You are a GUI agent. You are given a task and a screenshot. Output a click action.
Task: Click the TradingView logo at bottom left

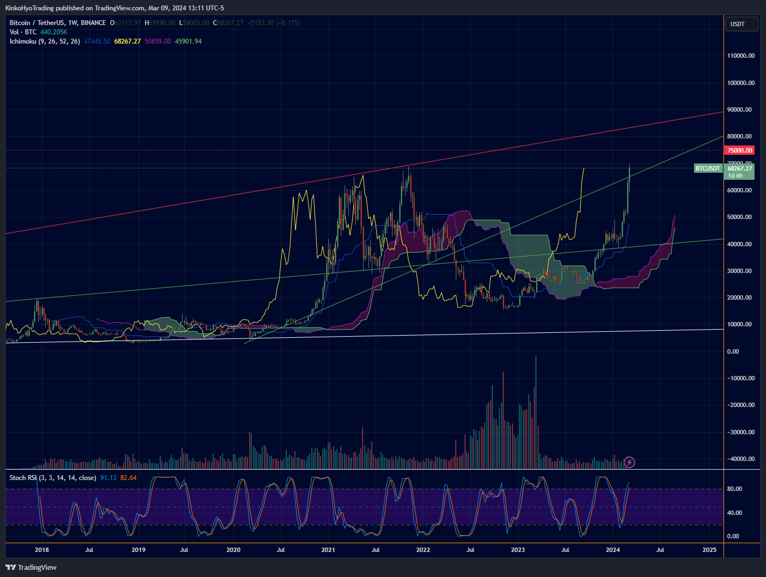click(31, 567)
